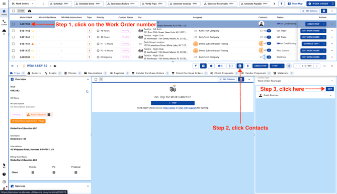Screen dimensions: 337x194
Task: Toggle the select-all checkbox in work orders grid
Action: 14,11
